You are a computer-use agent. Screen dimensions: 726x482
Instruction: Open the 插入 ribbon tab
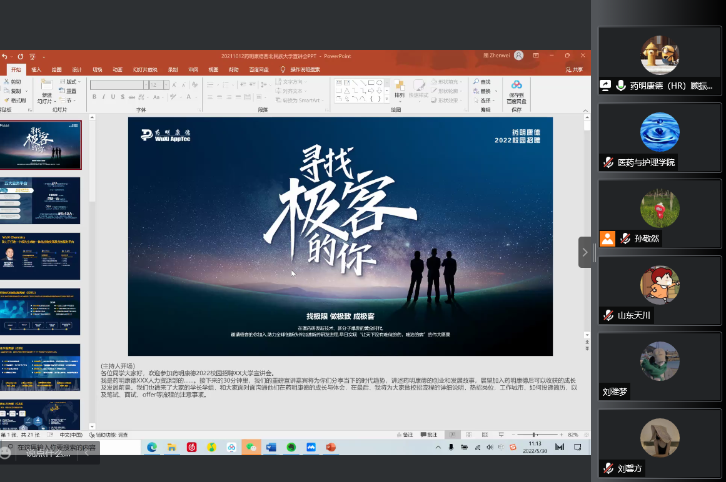[x=36, y=70]
